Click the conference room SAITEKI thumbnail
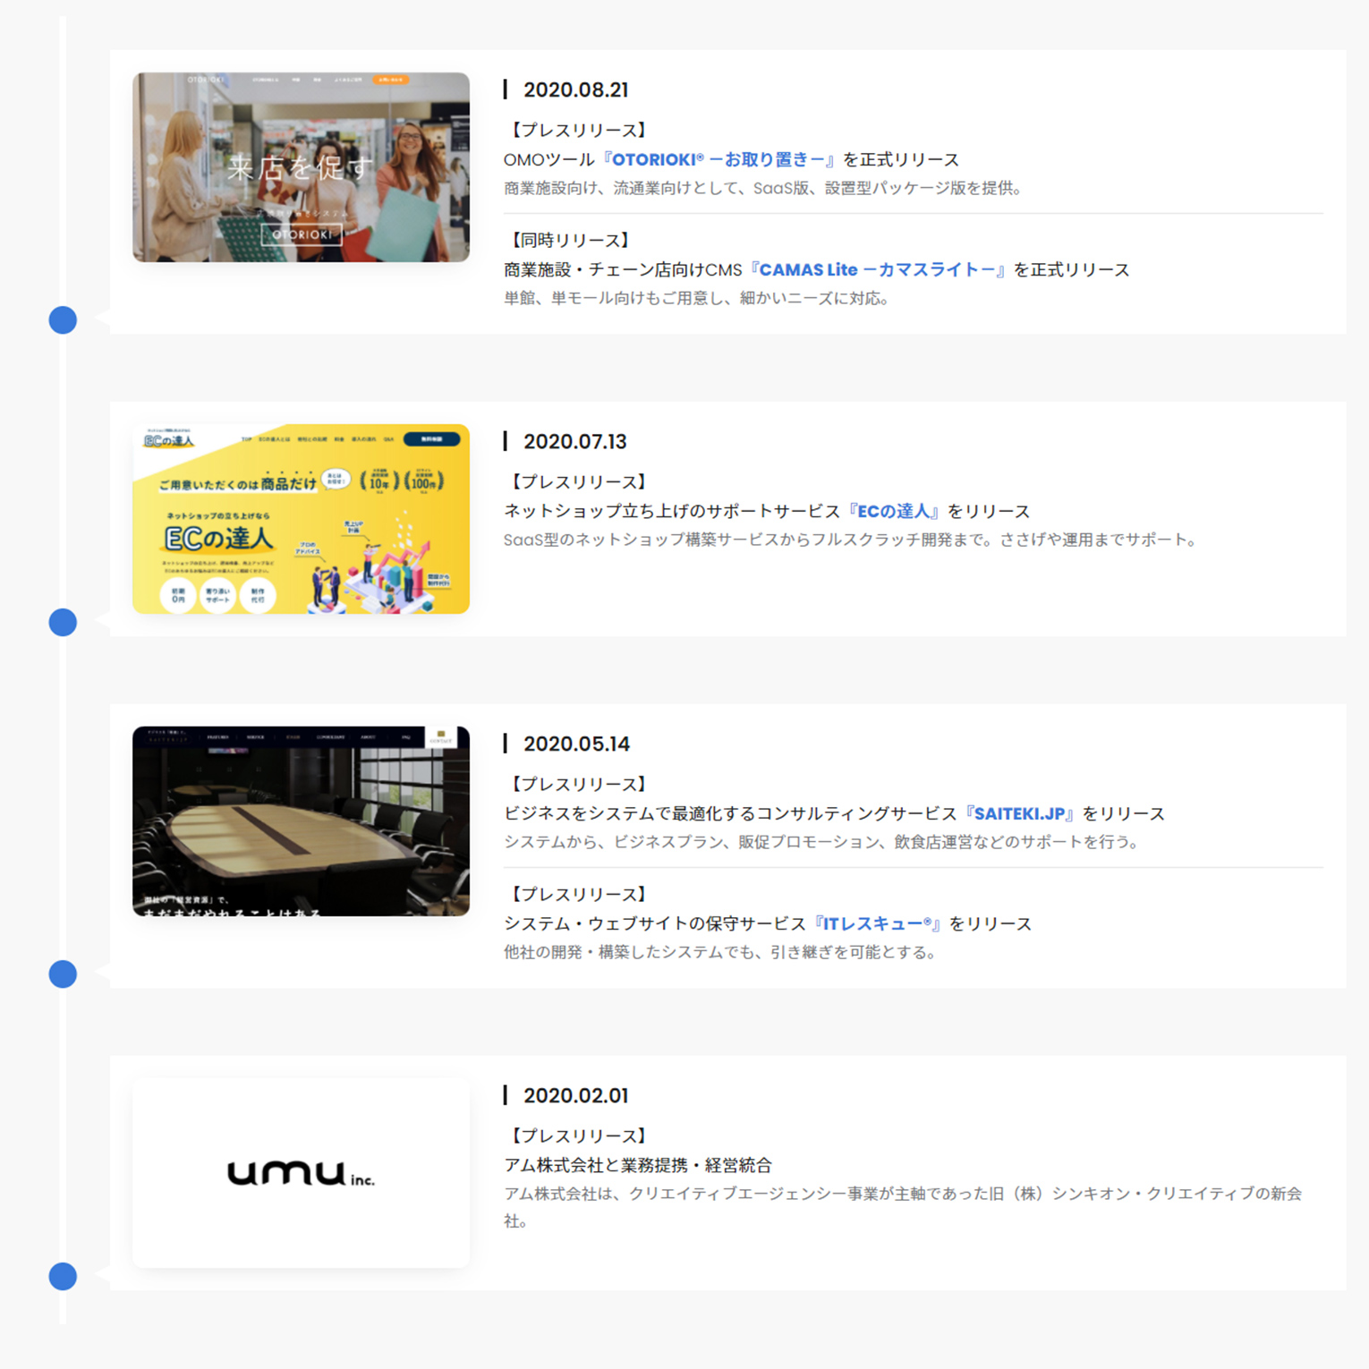This screenshot has width=1369, height=1369. click(301, 821)
